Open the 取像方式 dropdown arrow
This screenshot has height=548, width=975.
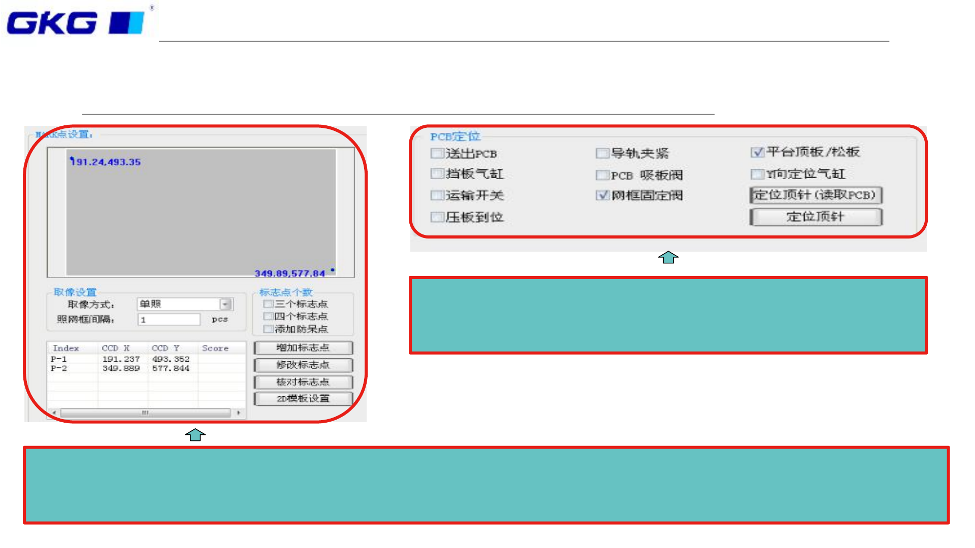tap(225, 304)
